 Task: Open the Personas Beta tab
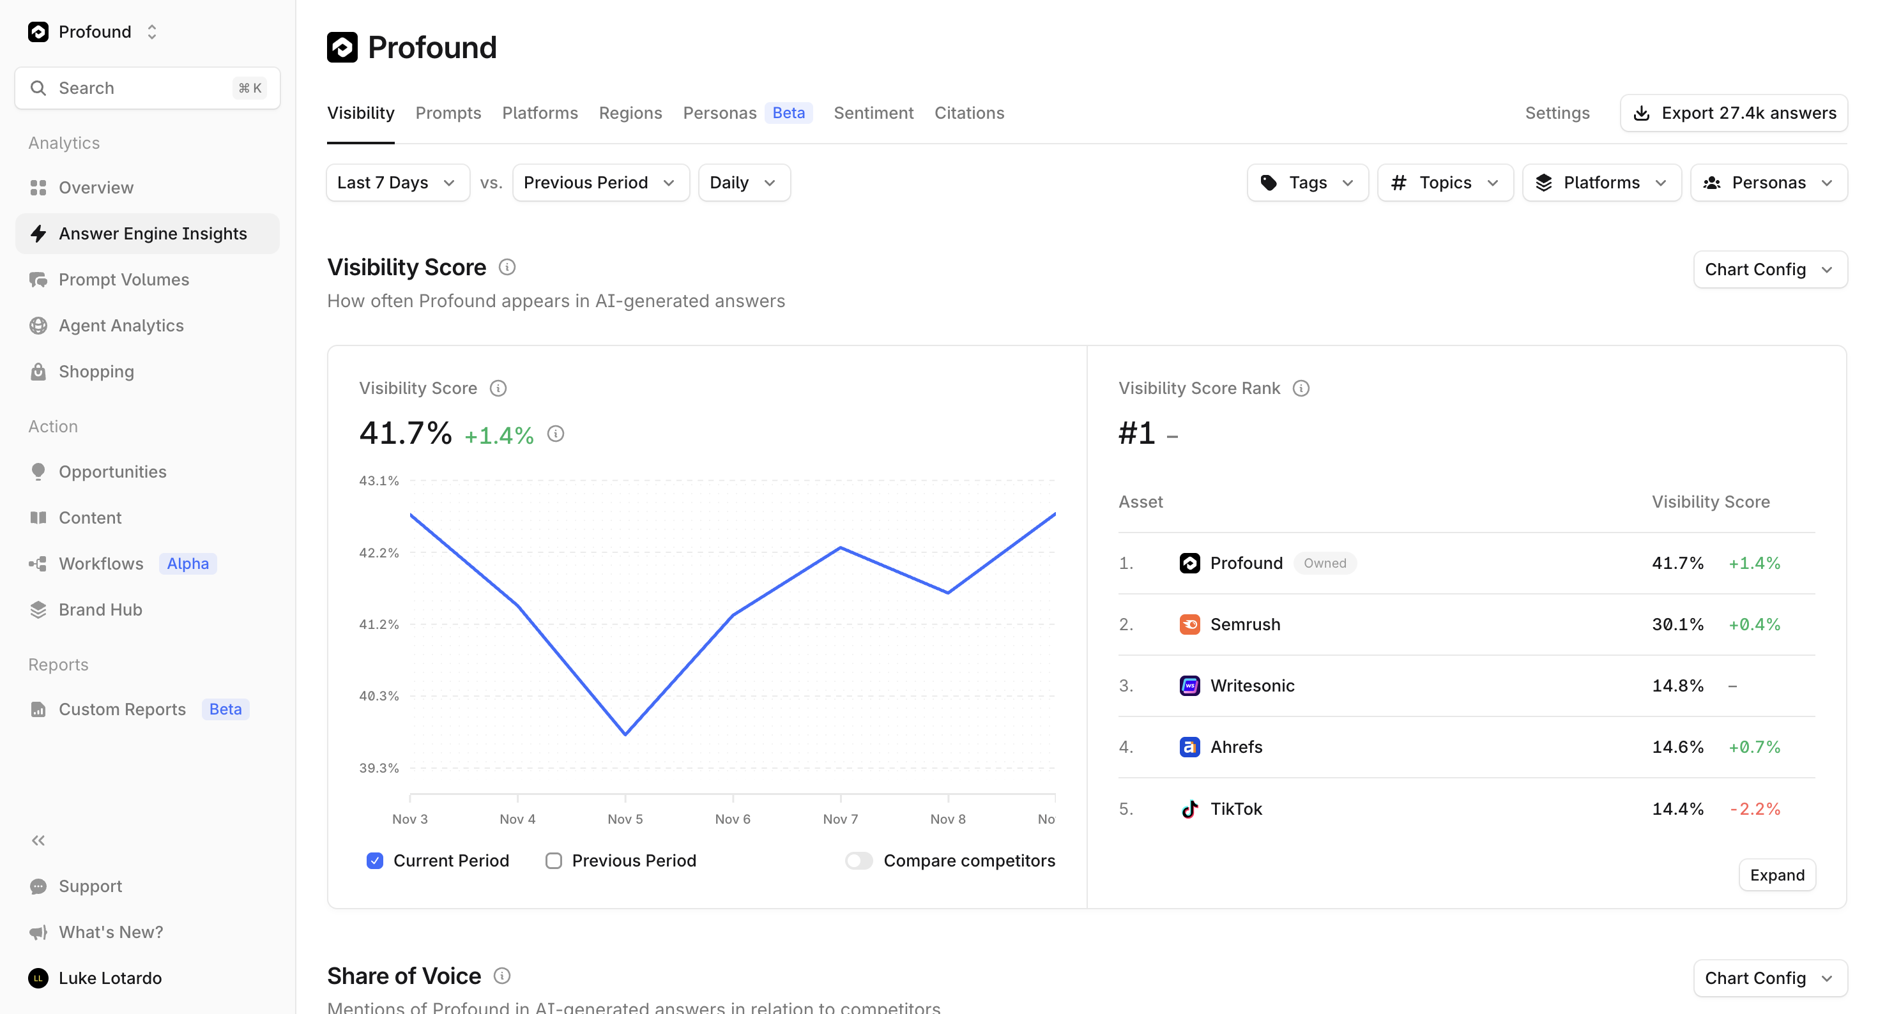click(x=747, y=113)
